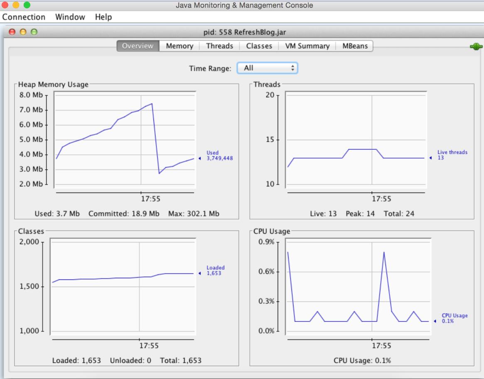Screen dimensions: 484x379
Task: Go to the VM Summary tab
Action: click(307, 46)
